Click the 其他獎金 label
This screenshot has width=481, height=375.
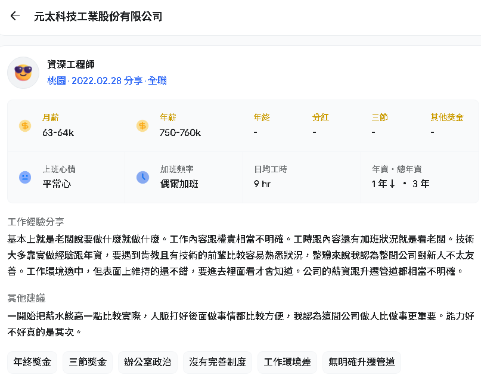[x=447, y=117]
